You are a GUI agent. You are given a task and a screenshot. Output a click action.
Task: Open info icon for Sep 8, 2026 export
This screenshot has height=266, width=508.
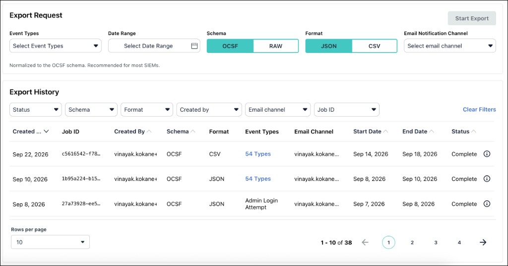(x=487, y=204)
